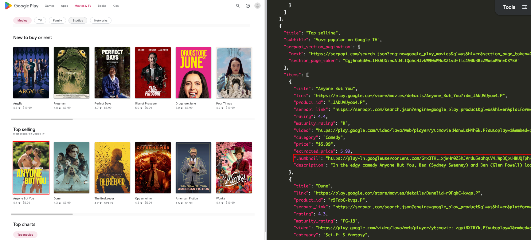Open the 5lbs of Pressure poster

(153, 73)
